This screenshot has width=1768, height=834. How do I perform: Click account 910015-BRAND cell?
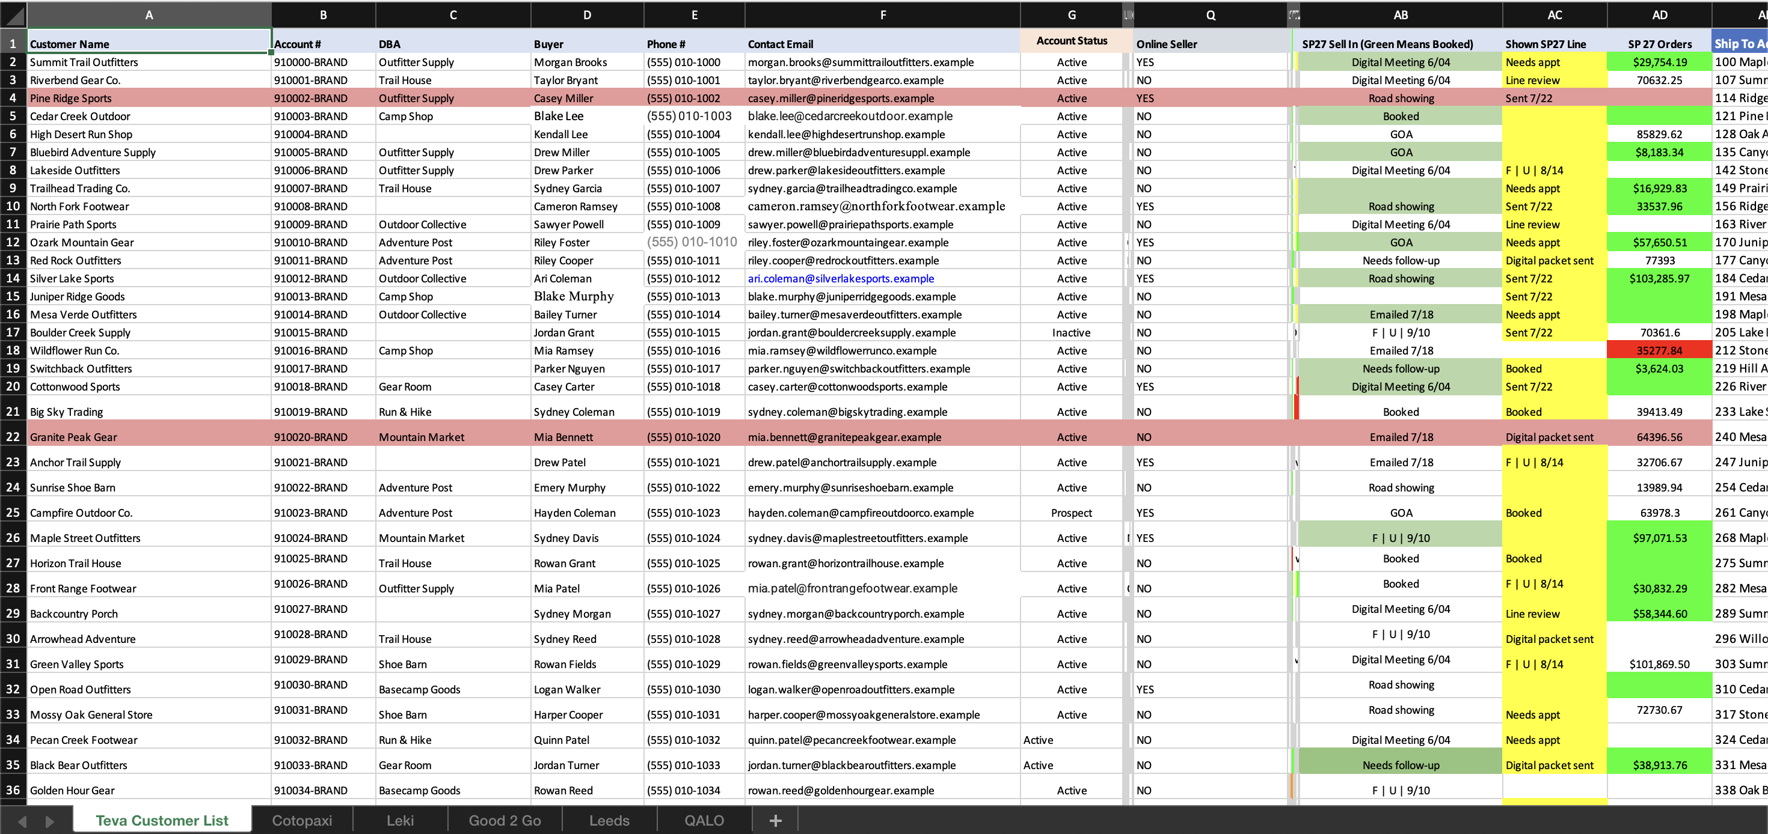[324, 333]
